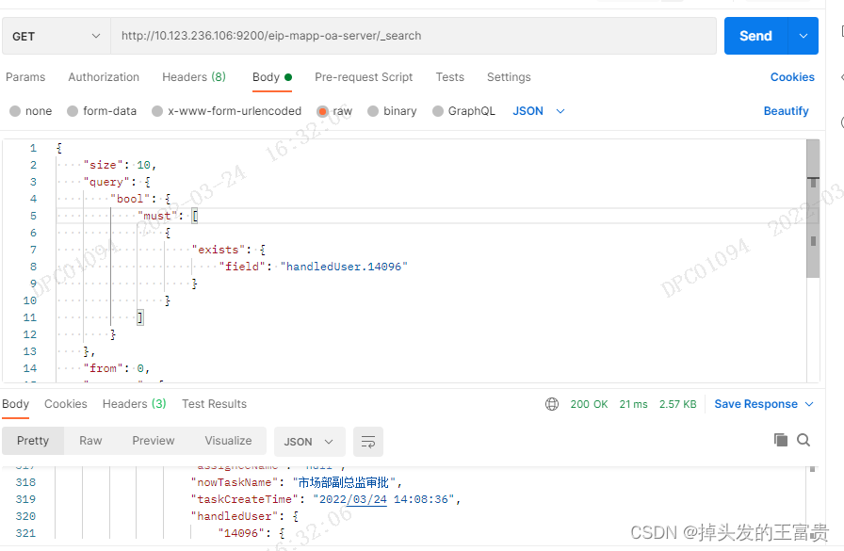Open the GET method dropdown
This screenshot has height=551, width=844.
tap(56, 36)
